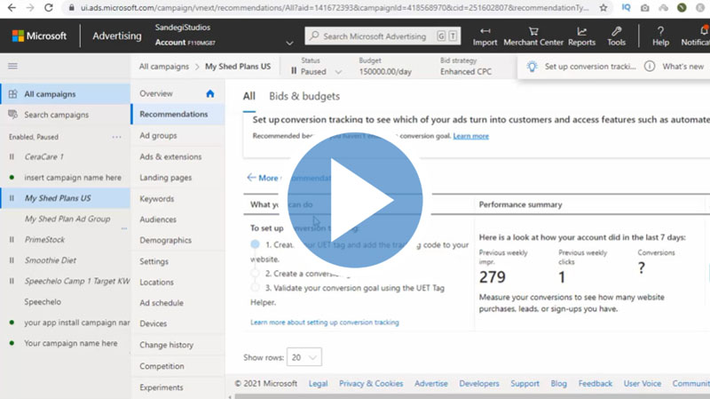This screenshot has height=399, width=710.
Task: Switch to the All tab
Action: coord(249,96)
